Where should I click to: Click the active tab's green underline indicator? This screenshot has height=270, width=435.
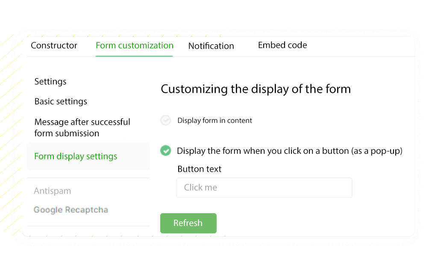[x=134, y=56]
